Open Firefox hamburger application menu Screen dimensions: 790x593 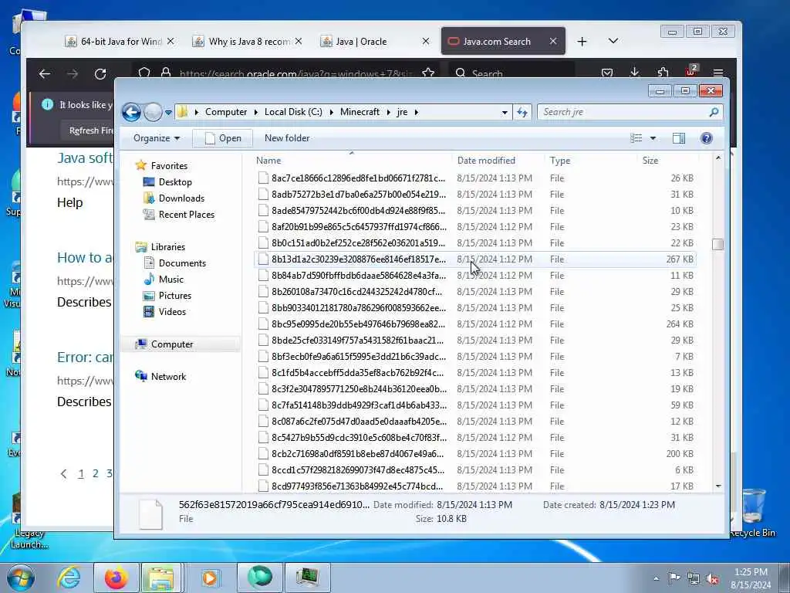tap(718, 73)
